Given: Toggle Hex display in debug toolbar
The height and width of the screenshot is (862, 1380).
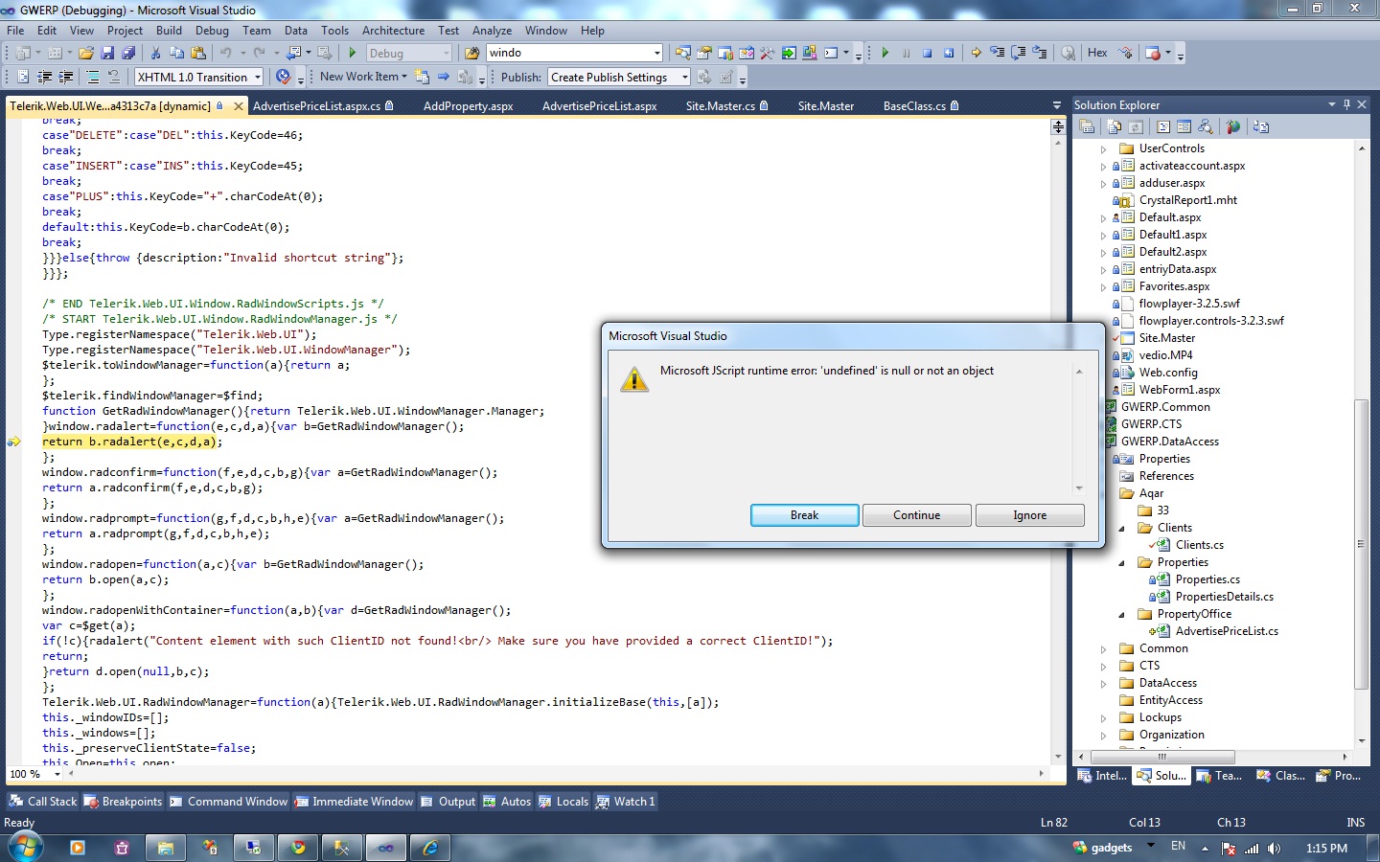Looking at the screenshot, I should pos(1097,53).
